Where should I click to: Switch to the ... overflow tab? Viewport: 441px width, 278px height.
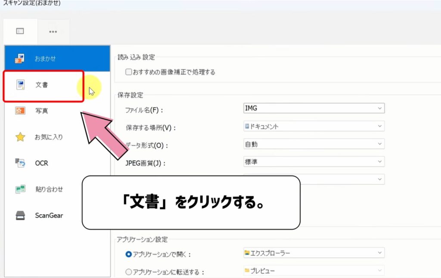point(53,31)
